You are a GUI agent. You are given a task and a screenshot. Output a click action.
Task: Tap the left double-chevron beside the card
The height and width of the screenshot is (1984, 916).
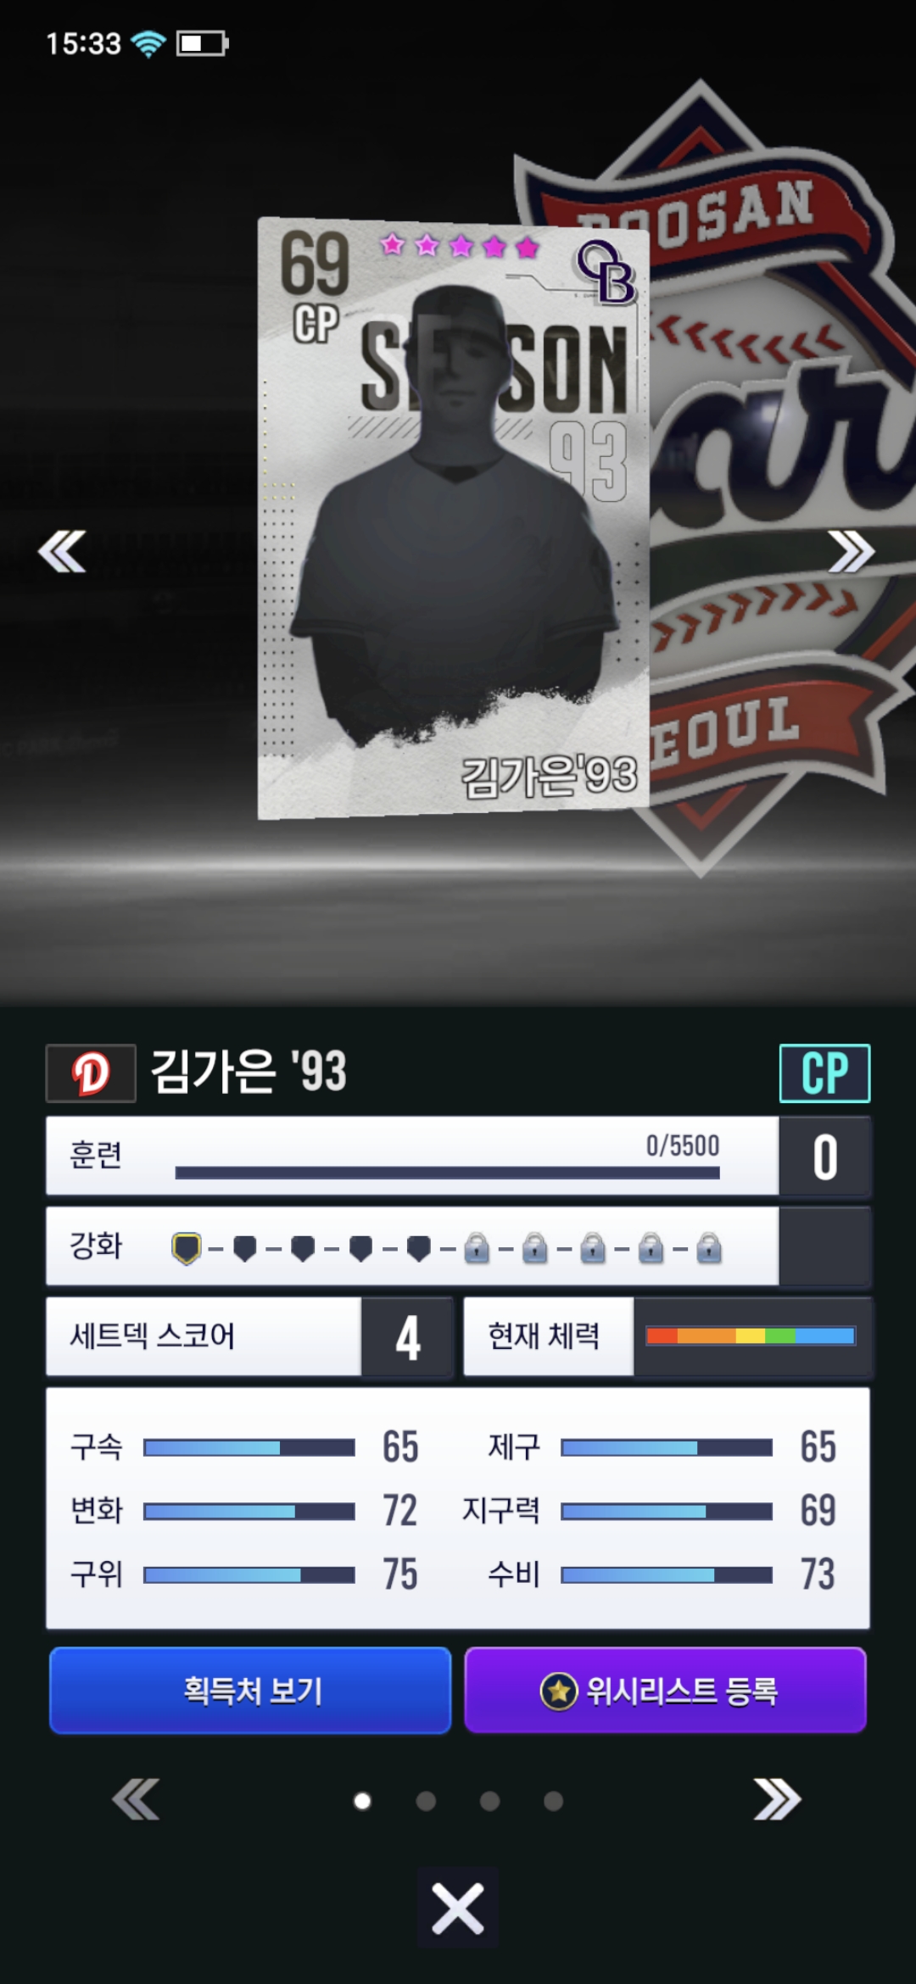pos(62,552)
